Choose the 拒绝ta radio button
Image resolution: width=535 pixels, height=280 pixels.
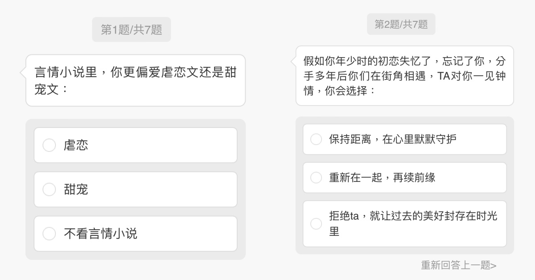316,224
